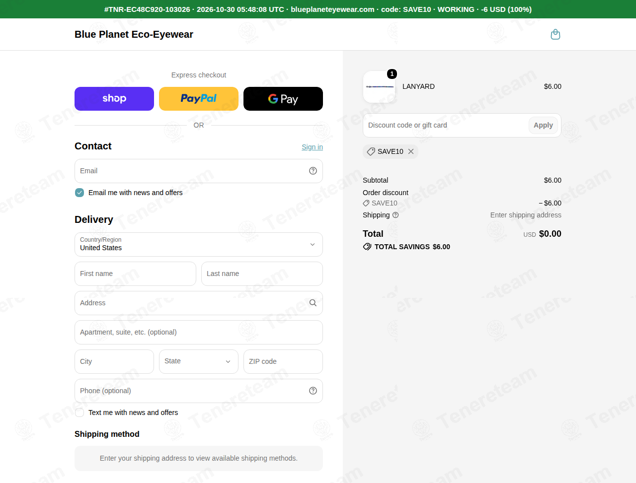Focus the Apartment, suite field
636x483 pixels.
click(199, 332)
